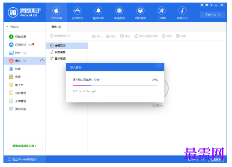This screenshot has width=232, height=167.
Task: Open the 工具箱 toolbox section
Action: pos(161,13)
